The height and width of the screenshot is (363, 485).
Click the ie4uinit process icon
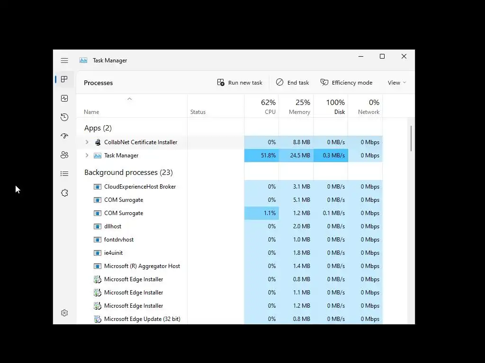click(98, 253)
